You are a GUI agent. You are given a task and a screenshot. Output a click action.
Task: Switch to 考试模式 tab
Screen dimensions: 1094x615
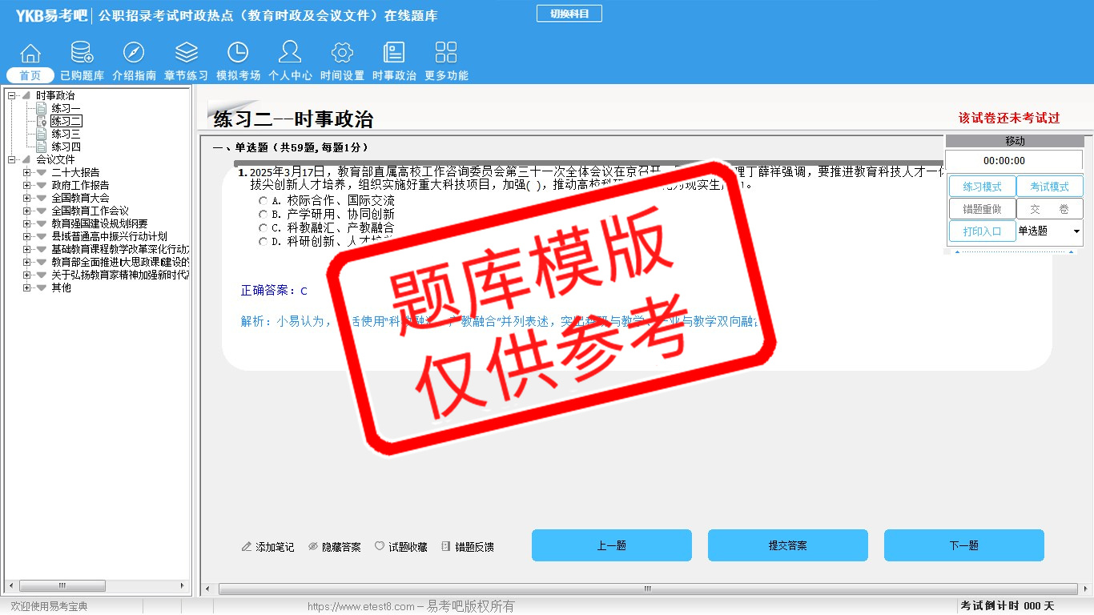(x=1049, y=187)
